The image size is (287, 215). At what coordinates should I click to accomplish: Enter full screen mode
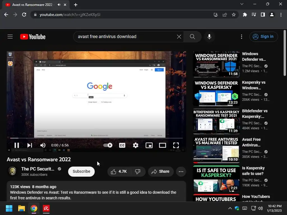[x=176, y=145]
